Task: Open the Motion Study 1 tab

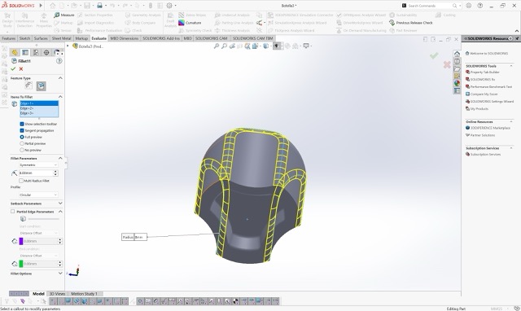Action: 84,294
